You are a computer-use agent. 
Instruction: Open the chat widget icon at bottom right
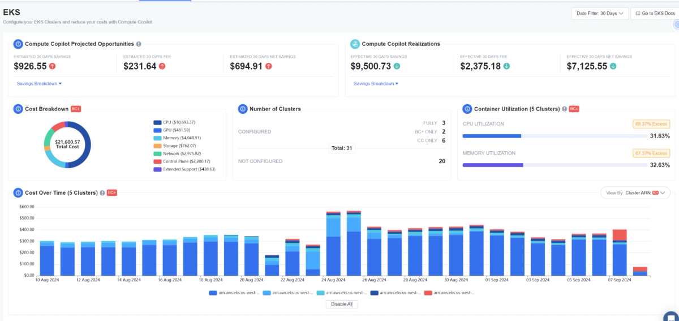coord(671,315)
